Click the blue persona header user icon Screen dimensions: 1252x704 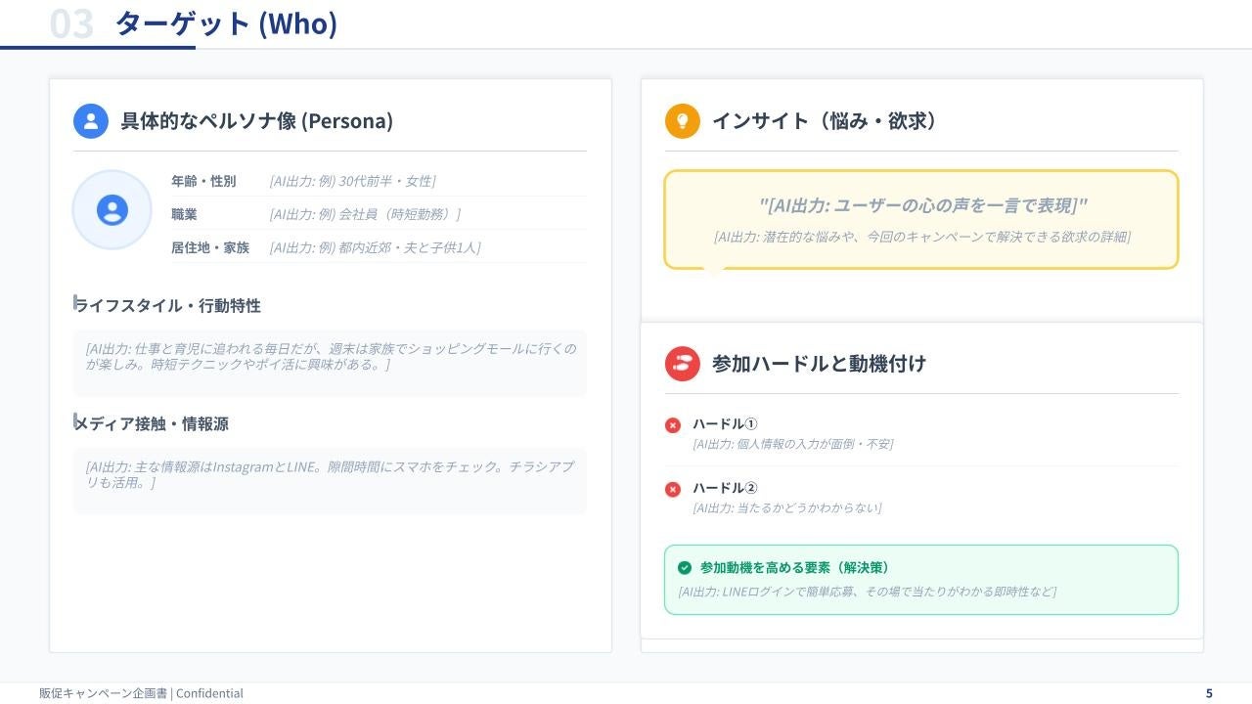pyautogui.click(x=91, y=121)
